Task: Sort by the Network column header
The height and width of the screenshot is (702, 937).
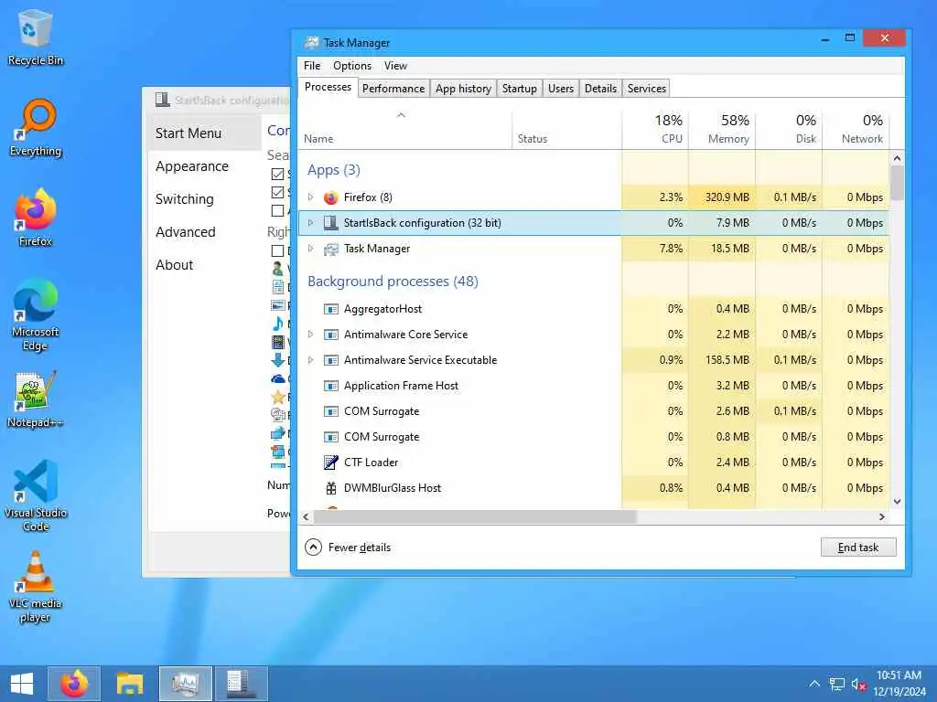Action: (x=856, y=128)
